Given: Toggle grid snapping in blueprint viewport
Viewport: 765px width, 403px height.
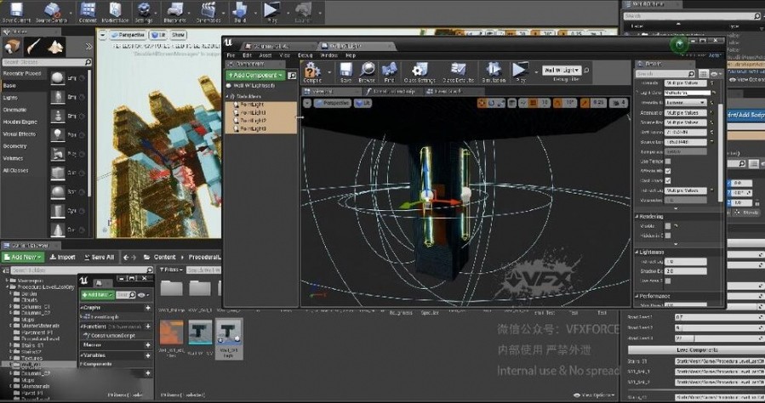Looking at the screenshot, I should coord(534,103).
